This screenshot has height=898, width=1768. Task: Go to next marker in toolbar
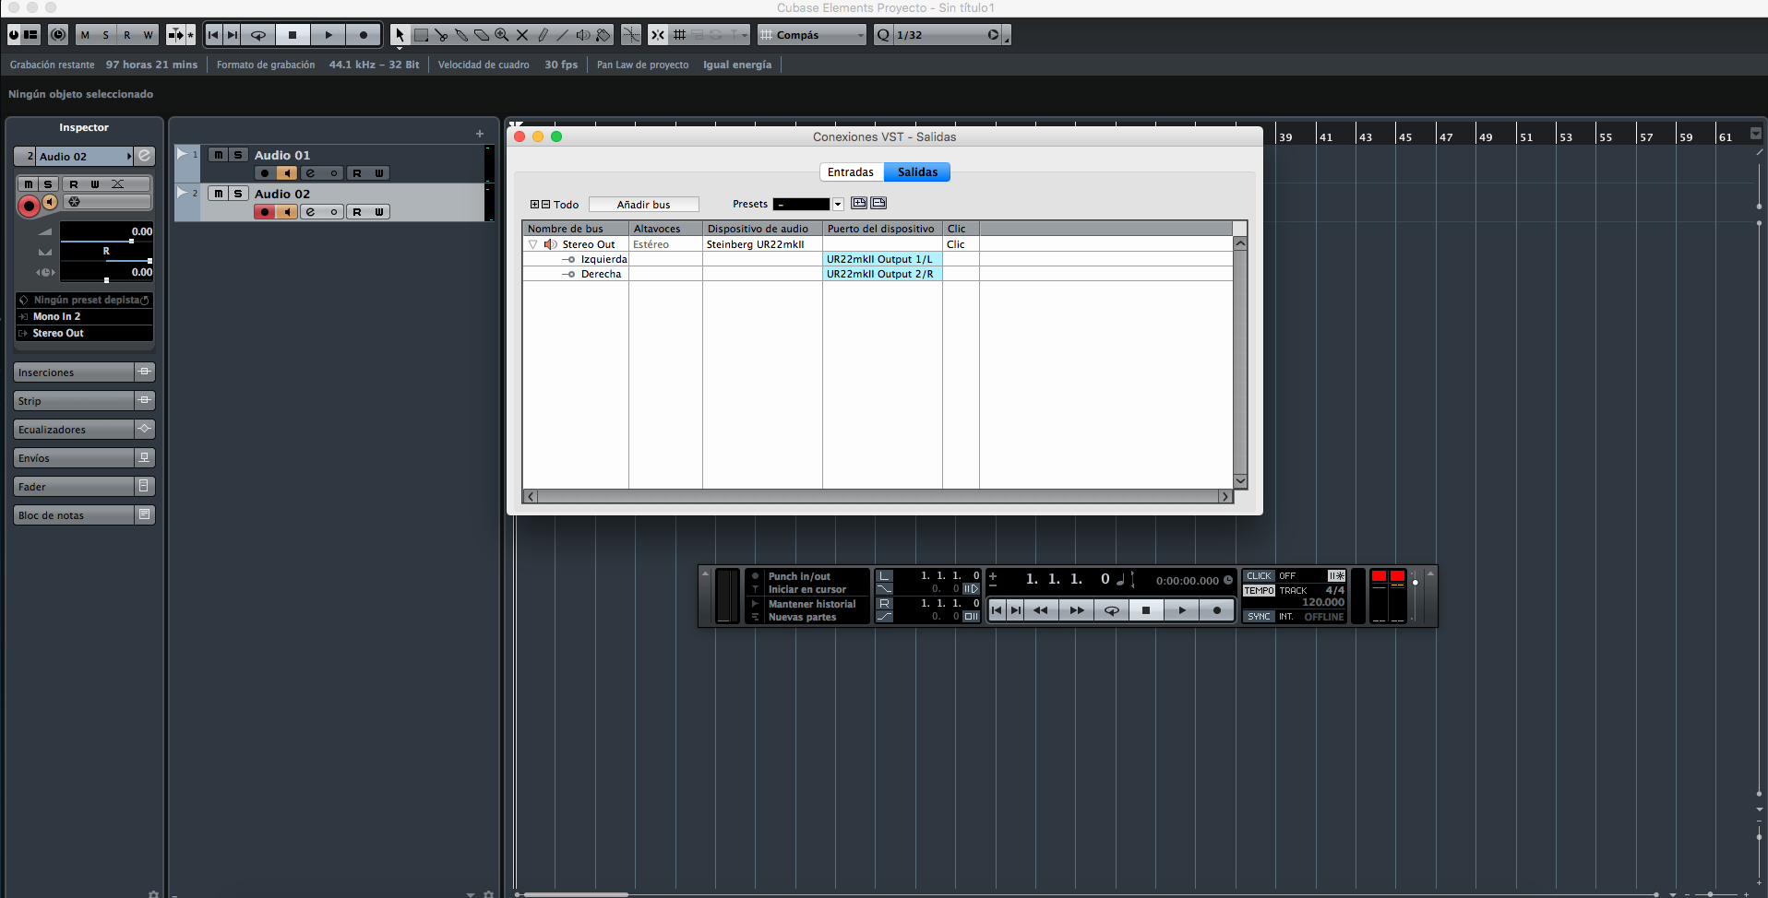pyautogui.click(x=233, y=35)
